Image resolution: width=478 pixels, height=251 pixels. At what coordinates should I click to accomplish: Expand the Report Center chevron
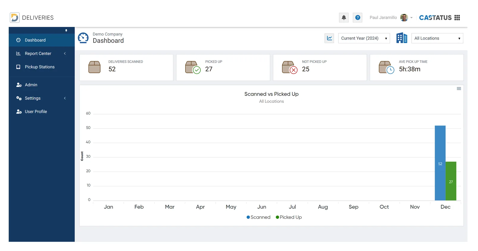pyautogui.click(x=65, y=53)
